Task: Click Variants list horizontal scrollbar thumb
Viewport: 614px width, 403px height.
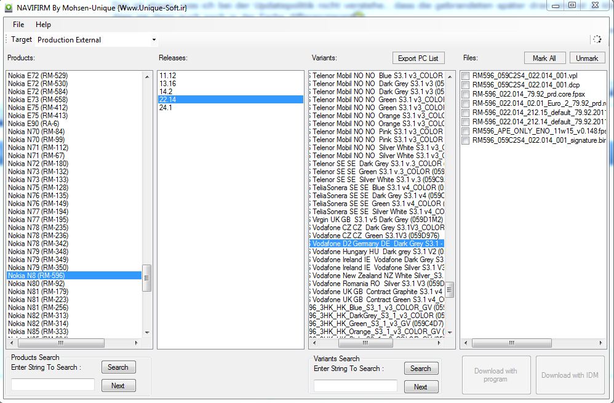Action: point(365,343)
